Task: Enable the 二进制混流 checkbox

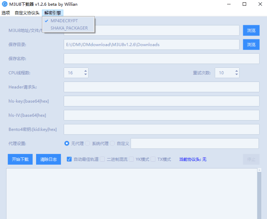Action: pyautogui.click(x=102, y=159)
